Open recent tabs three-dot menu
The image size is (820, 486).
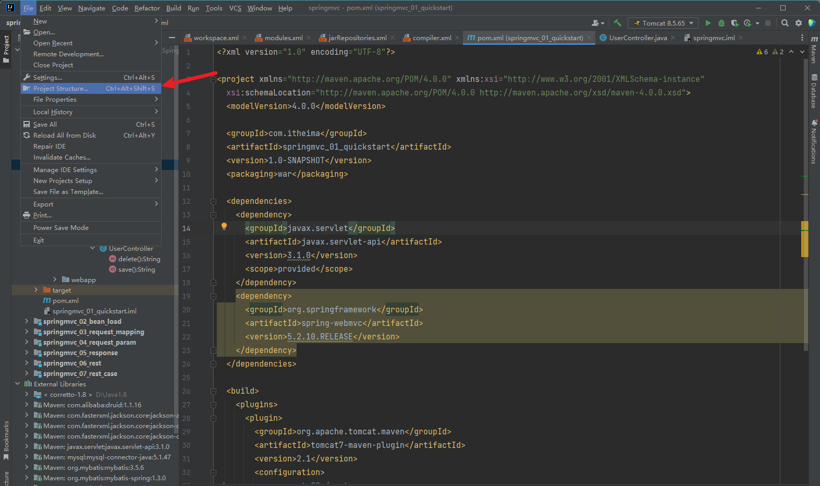coord(802,38)
